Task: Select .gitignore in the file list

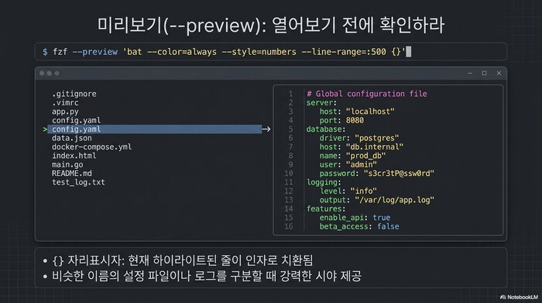Action: coord(74,94)
